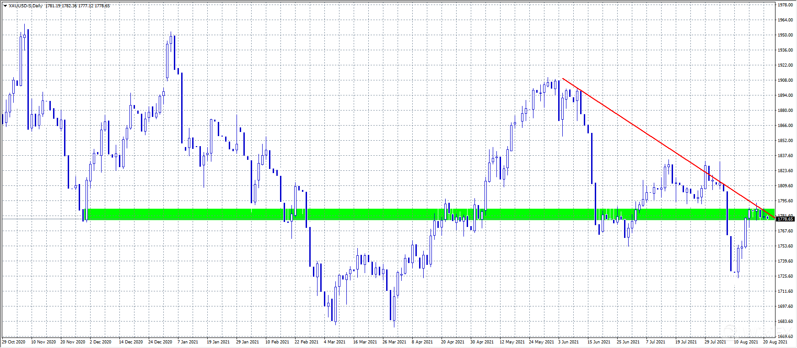797x348 pixels.
Task: Click the 1697.60 price scale label
Action: [785, 306]
